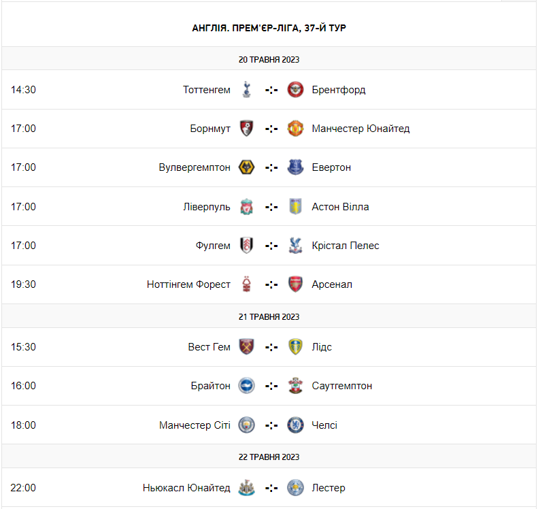Click the Leeds club crest icon
The image size is (538, 509).
click(295, 347)
